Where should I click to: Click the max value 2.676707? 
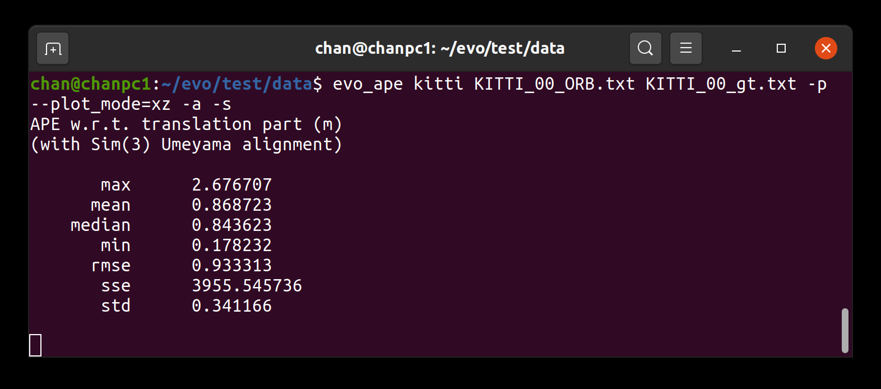231,185
